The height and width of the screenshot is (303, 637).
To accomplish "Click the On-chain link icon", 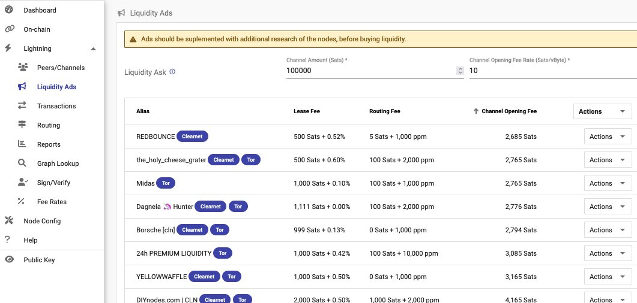I will (9, 29).
